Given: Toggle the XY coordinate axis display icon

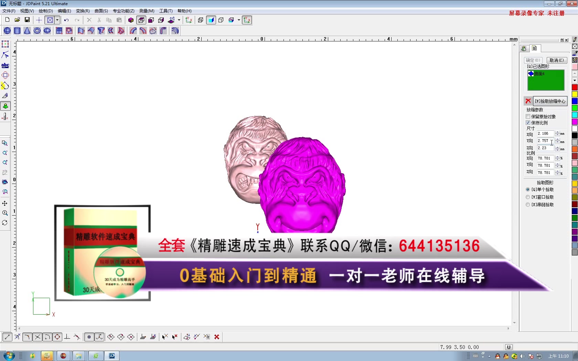Looking at the screenshot, I should click(x=247, y=20).
